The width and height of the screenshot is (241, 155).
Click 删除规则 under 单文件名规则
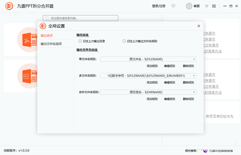point(188,66)
